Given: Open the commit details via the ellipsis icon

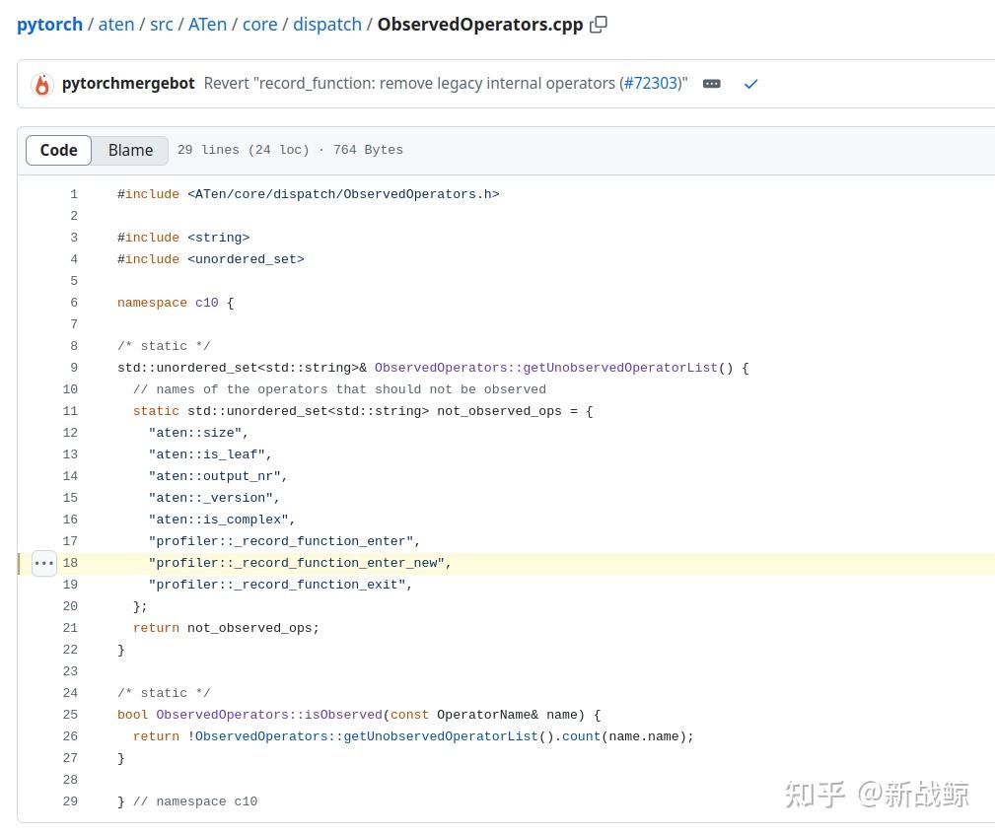Looking at the screenshot, I should 711,84.
